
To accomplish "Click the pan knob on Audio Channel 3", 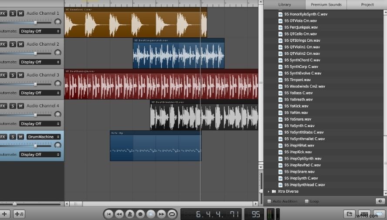I will [58, 83].
